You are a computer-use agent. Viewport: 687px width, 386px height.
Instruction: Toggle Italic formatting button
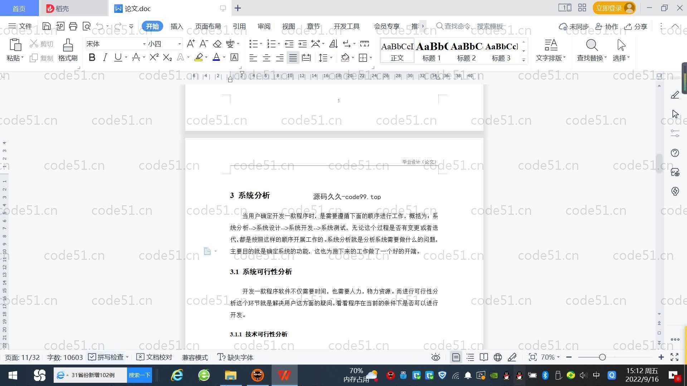[x=105, y=58]
